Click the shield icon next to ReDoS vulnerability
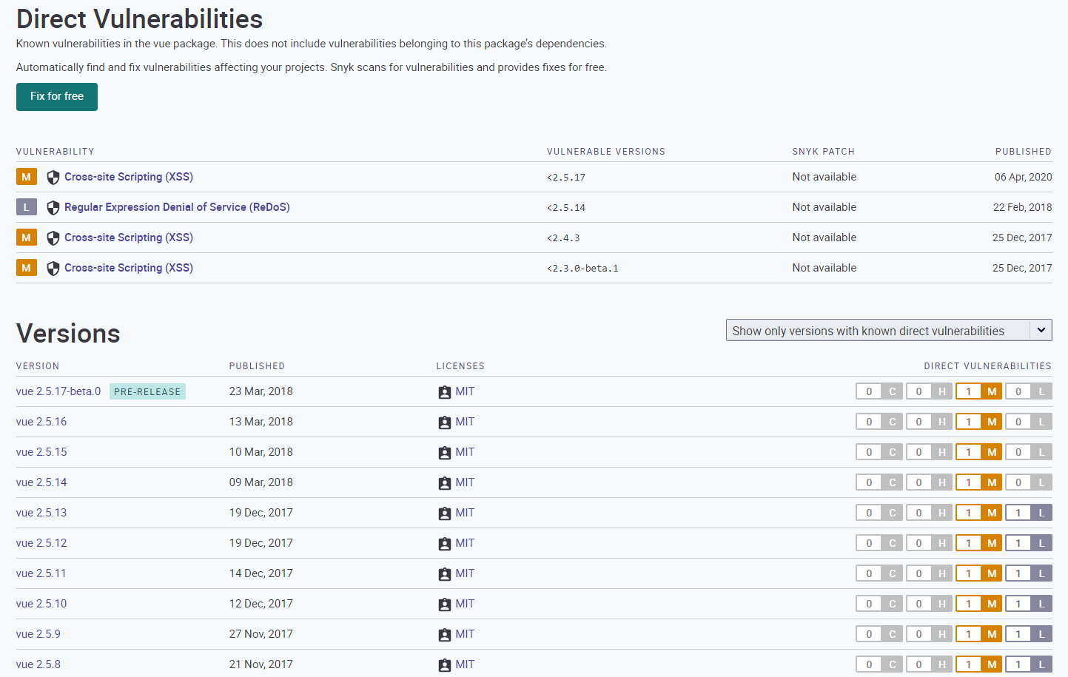Viewport: 1068px width, 677px height. click(x=53, y=208)
